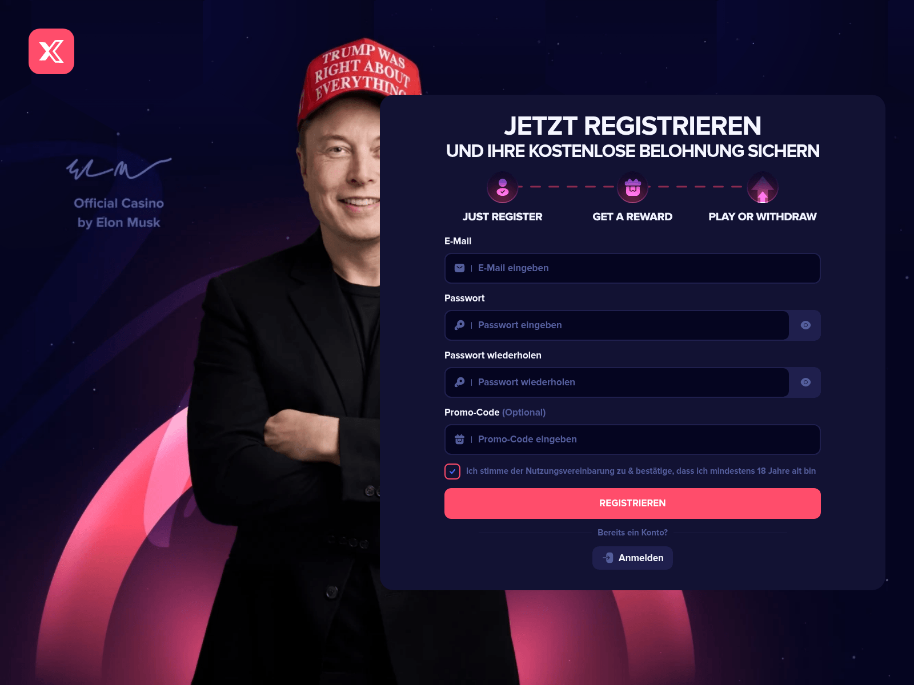Image resolution: width=914 pixels, height=685 pixels.
Task: Click the Official Casino by Elon Musk text
Action: [x=119, y=213]
